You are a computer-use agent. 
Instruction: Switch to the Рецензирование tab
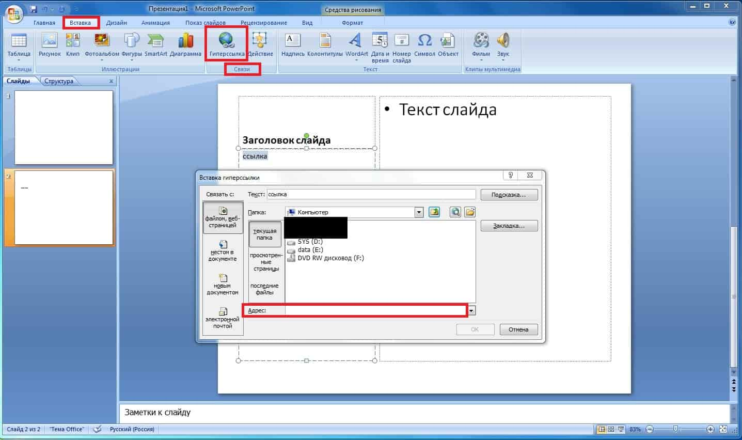[x=263, y=23]
